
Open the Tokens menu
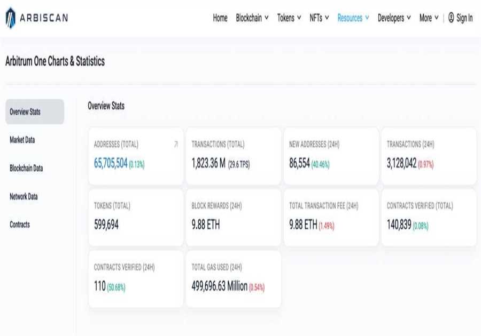(289, 18)
